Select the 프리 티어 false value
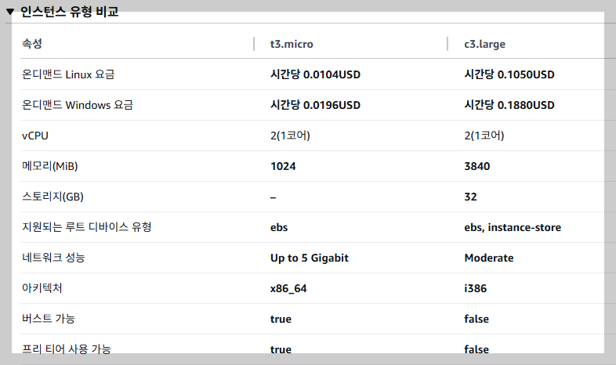Image resolution: width=616 pixels, height=365 pixels. (476, 349)
